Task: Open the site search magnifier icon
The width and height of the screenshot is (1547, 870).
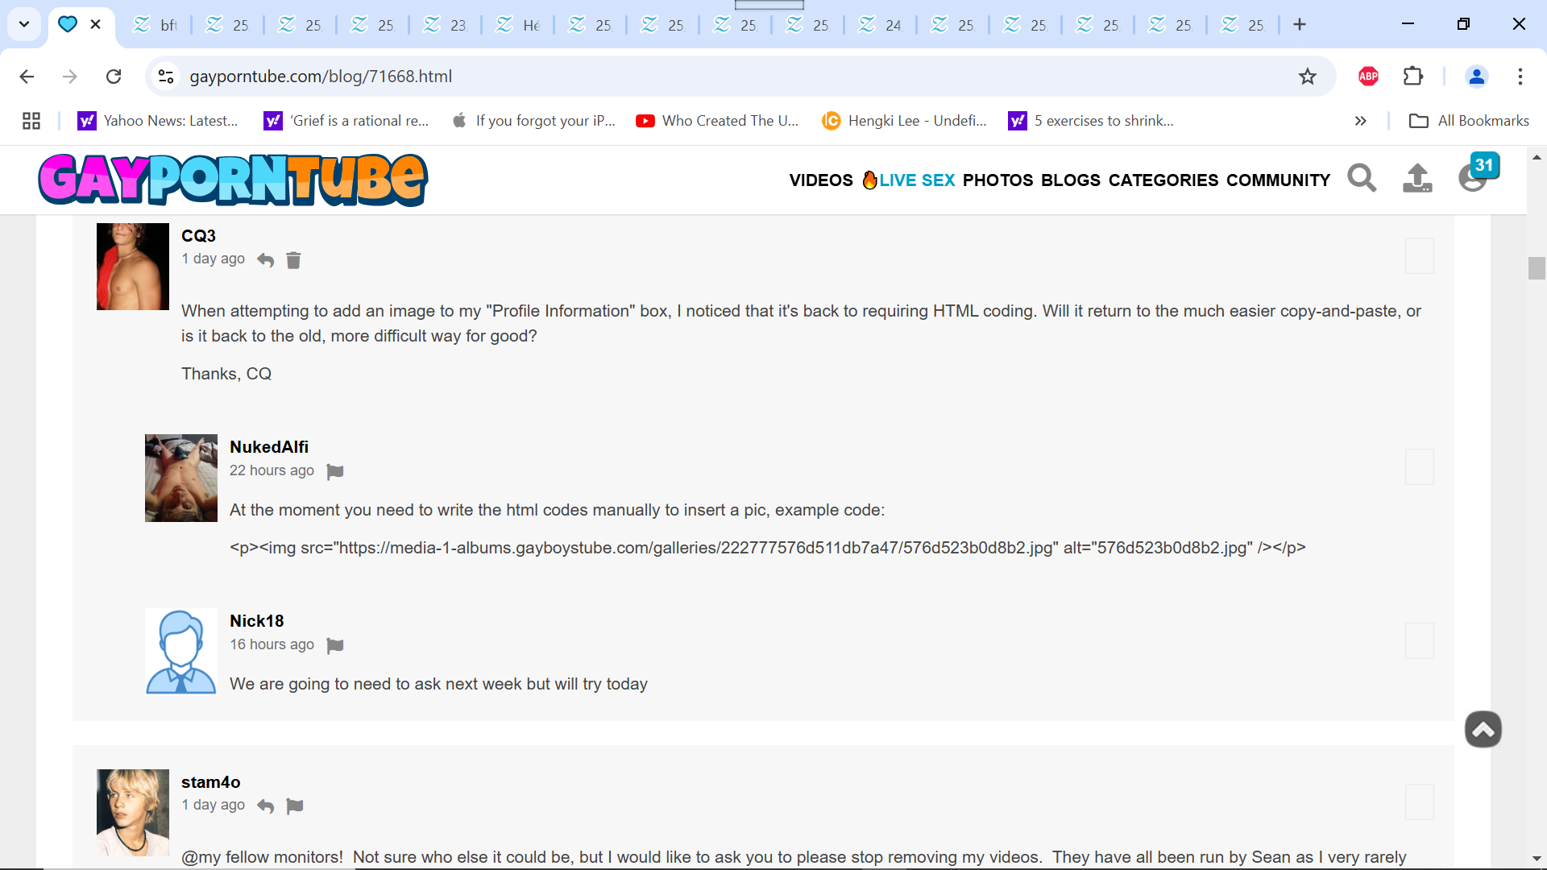Action: tap(1362, 178)
